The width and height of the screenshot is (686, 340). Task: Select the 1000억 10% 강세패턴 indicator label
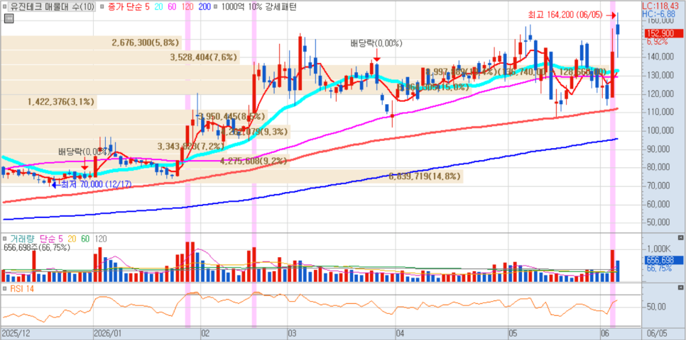click(259, 6)
